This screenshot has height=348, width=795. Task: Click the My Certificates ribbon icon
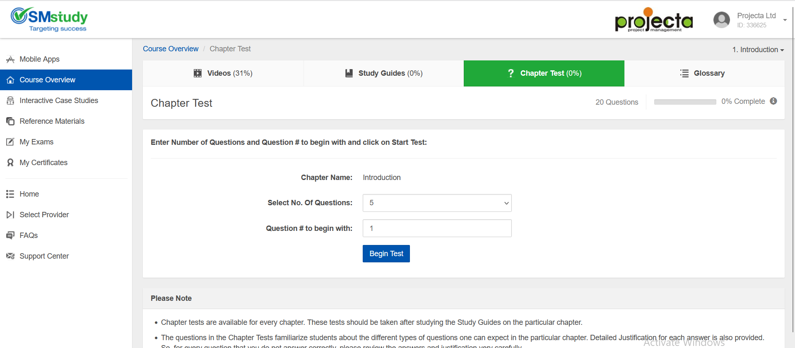[x=10, y=163]
